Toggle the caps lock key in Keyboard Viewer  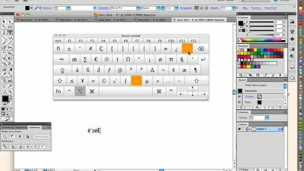coord(62,70)
